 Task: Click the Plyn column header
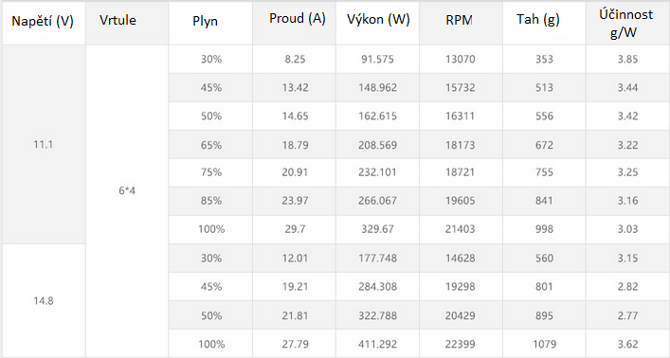coord(210,23)
